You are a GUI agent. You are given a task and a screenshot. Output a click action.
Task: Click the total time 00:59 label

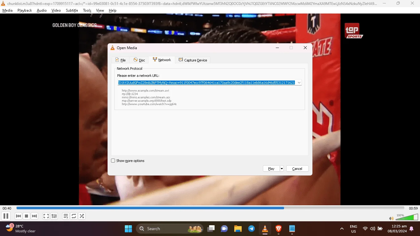[413, 208]
